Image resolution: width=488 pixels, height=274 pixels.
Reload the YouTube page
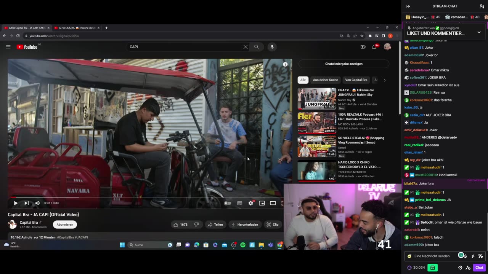18,36
